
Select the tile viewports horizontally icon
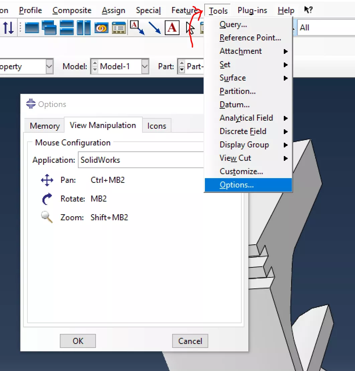pos(67,28)
